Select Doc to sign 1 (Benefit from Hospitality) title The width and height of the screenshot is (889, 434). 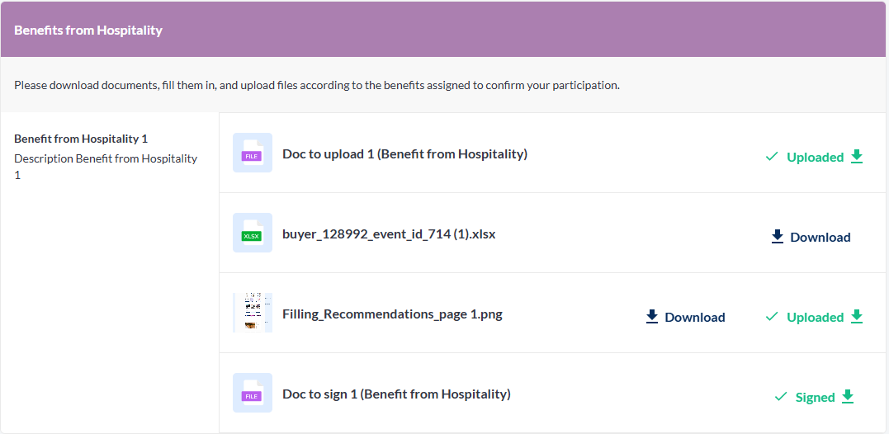click(x=396, y=394)
